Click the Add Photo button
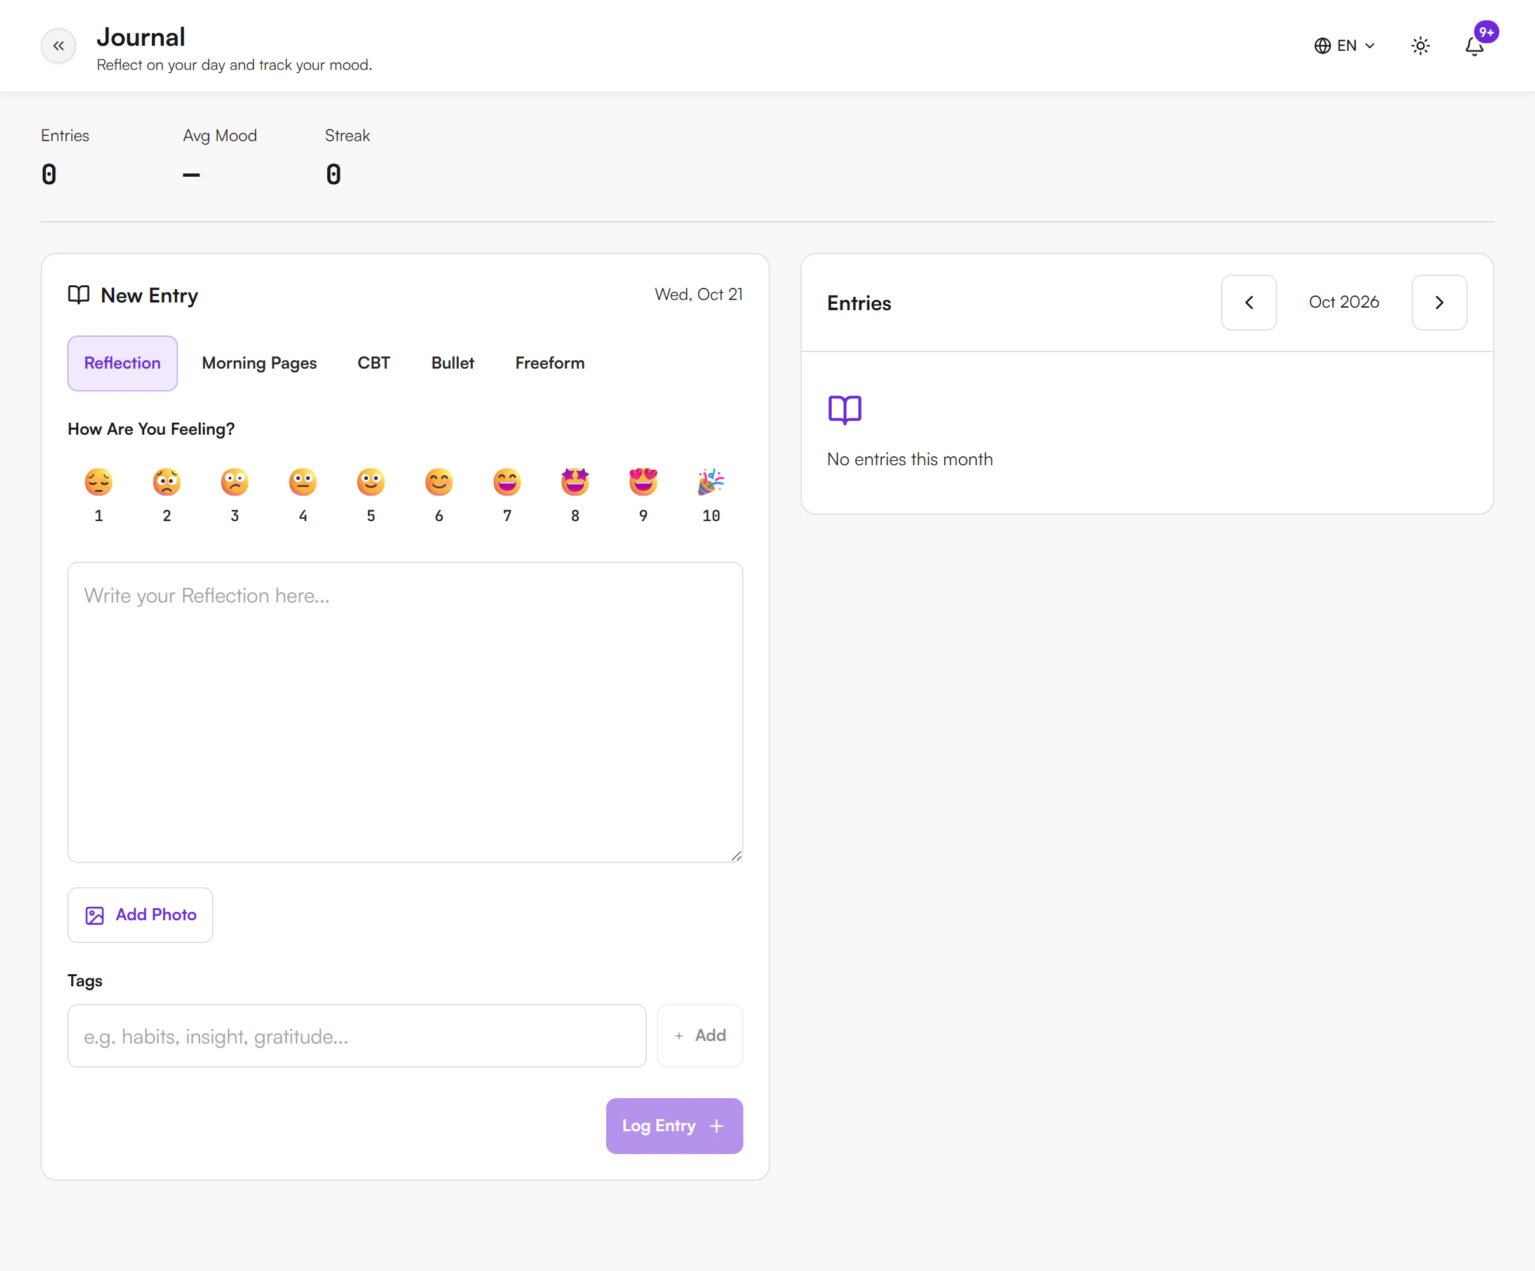This screenshot has width=1535, height=1271. click(x=140, y=915)
